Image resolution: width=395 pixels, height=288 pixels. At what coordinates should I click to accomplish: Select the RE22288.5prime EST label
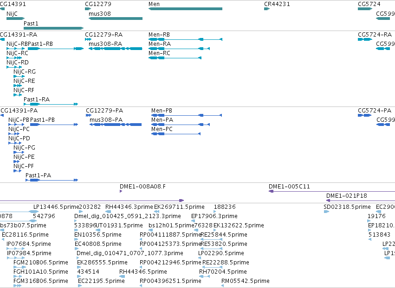point(226,263)
